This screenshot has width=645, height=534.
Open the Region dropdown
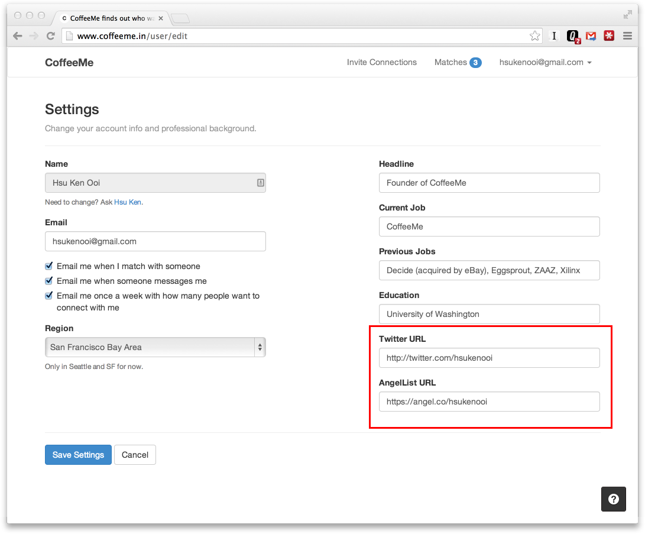click(155, 347)
